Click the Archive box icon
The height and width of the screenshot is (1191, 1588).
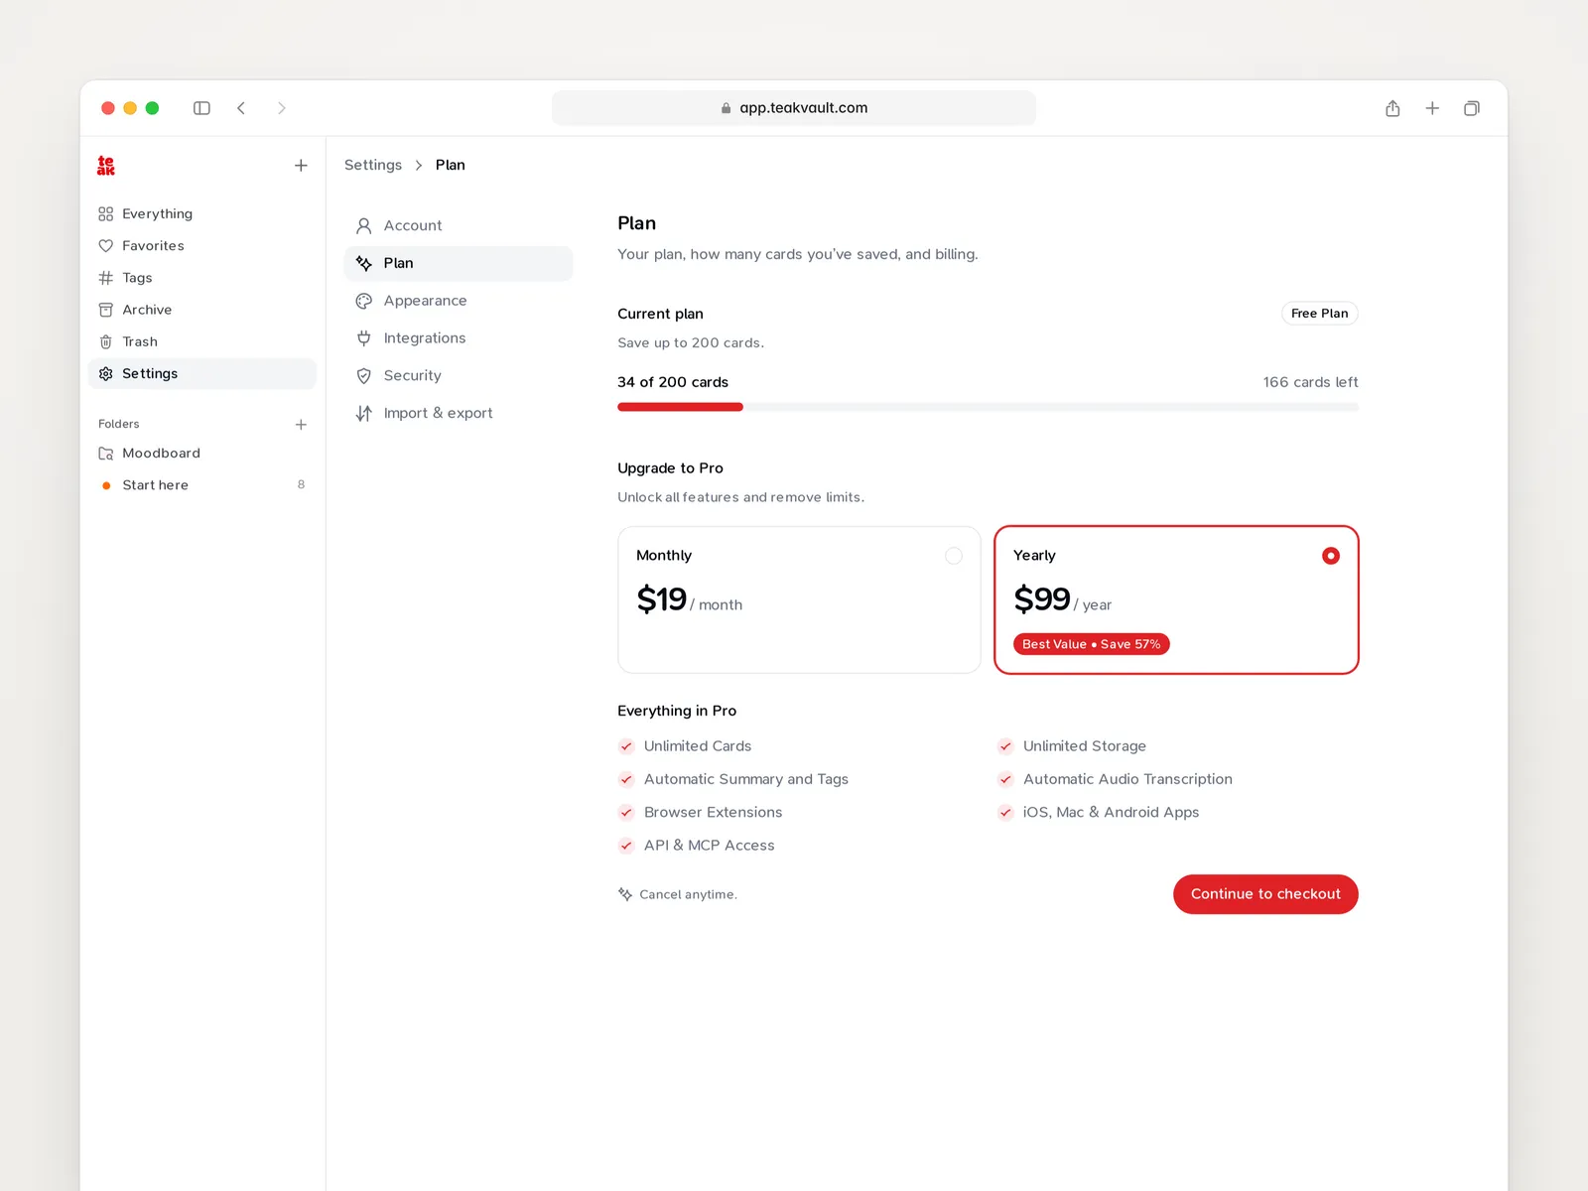pos(106,310)
